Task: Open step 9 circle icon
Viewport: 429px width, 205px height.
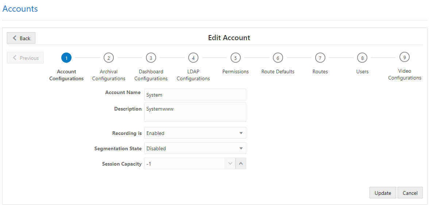Action: pyautogui.click(x=405, y=57)
